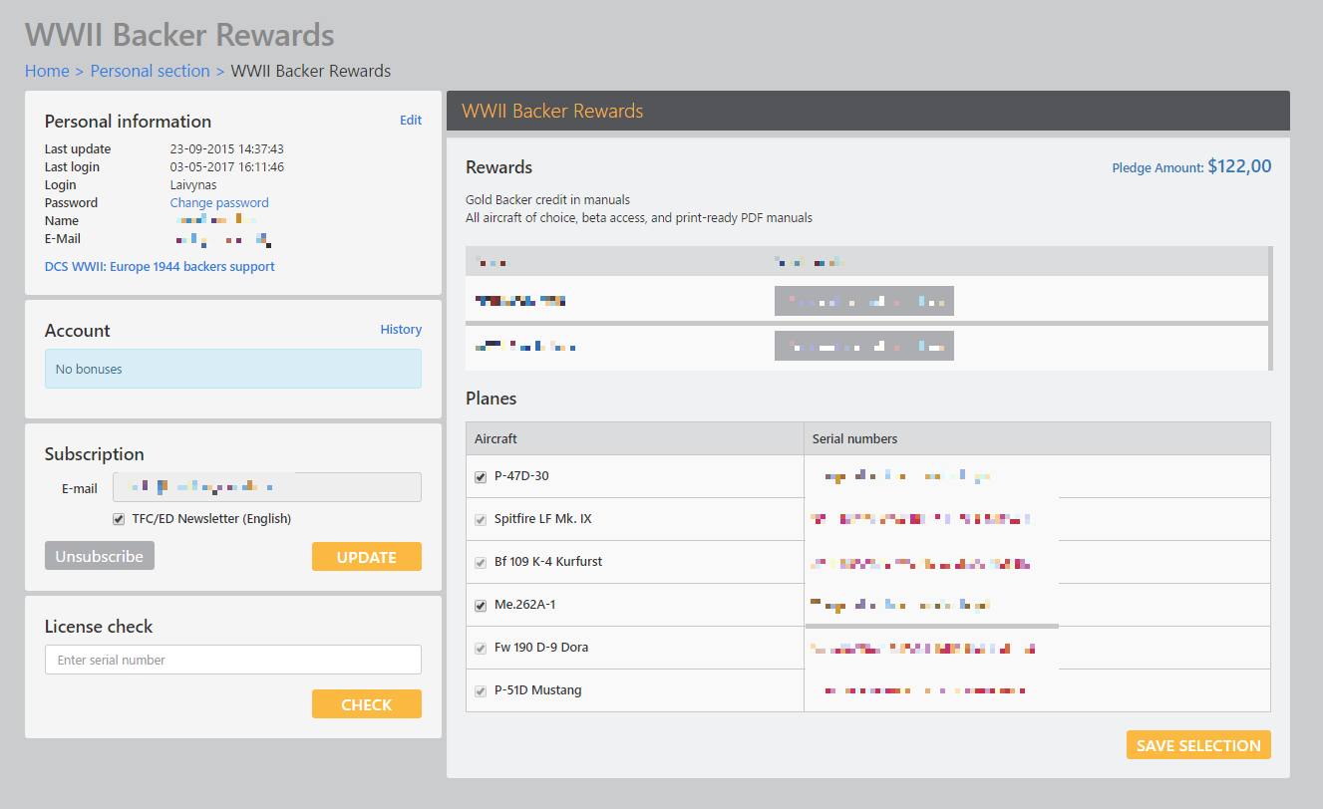Click the Serial numbers column header

pyautogui.click(x=1037, y=438)
